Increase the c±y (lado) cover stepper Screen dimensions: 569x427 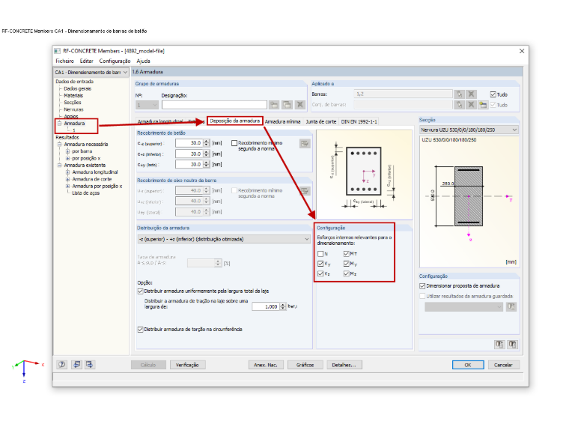(x=207, y=163)
